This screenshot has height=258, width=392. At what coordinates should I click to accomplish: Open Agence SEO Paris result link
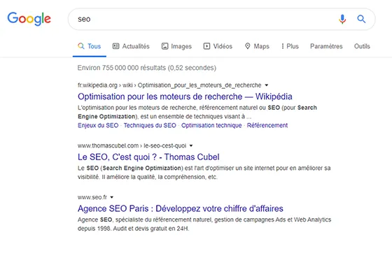point(181,208)
